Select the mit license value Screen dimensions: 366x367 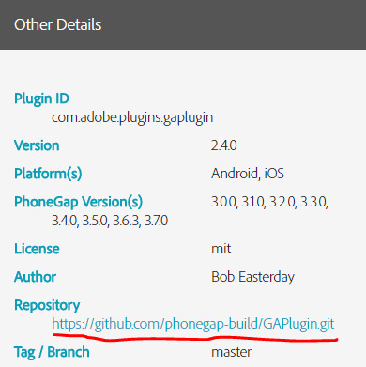pyautogui.click(x=221, y=249)
